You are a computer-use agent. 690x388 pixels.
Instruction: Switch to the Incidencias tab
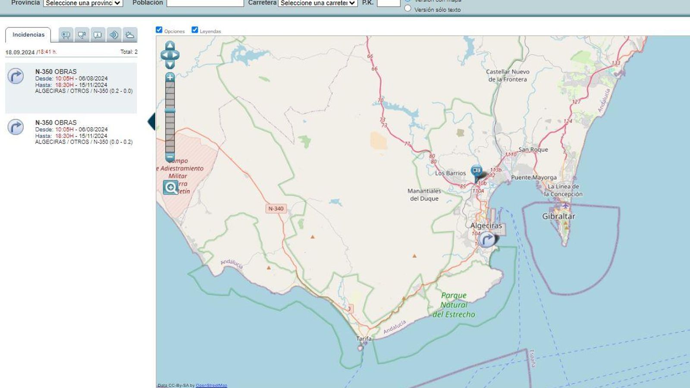(x=28, y=35)
